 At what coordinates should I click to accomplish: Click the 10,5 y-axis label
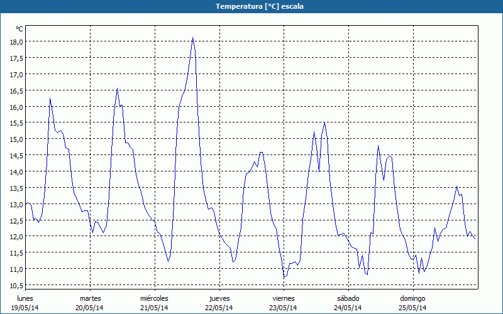tap(16, 285)
